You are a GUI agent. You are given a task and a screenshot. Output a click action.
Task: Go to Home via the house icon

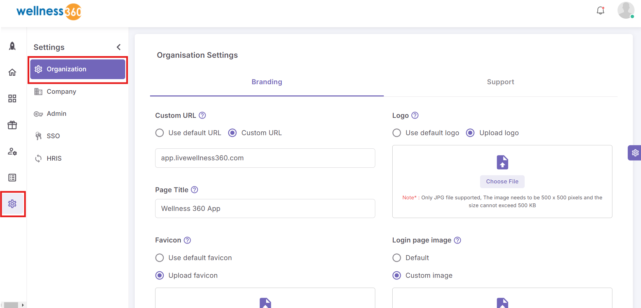12,72
